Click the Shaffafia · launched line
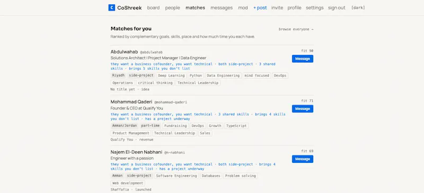 (x=131, y=190)
